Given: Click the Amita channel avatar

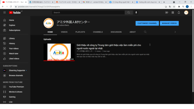Looking at the screenshot, I should click(48, 23).
